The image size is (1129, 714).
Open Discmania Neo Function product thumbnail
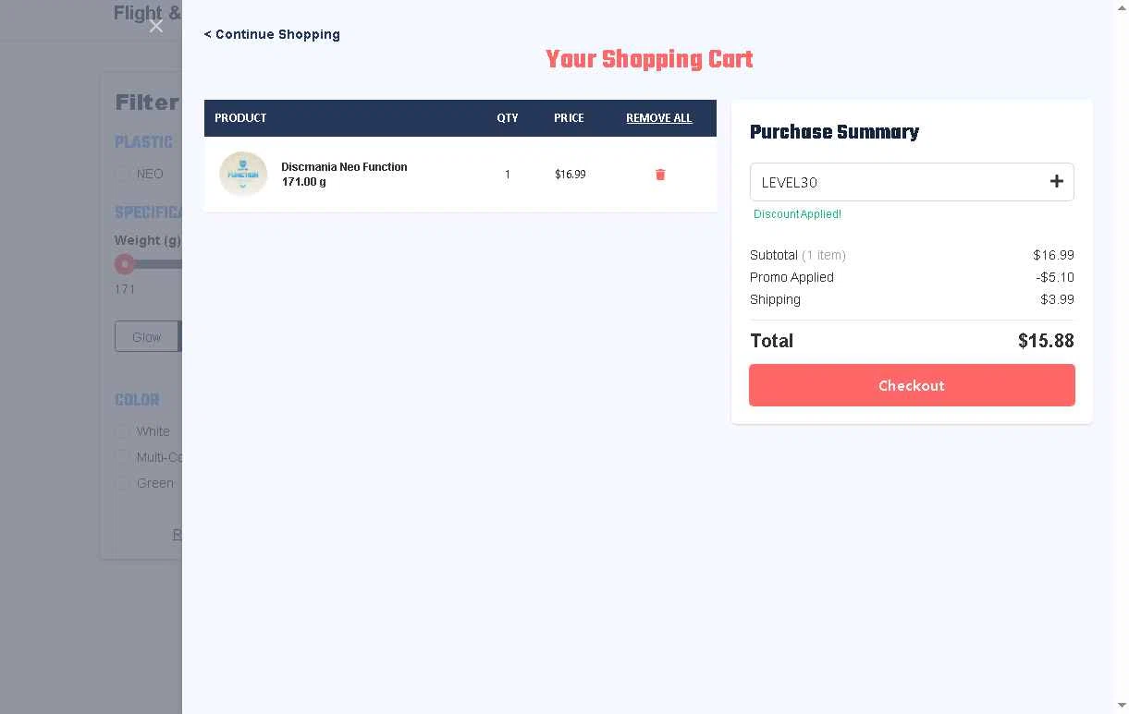tap(243, 174)
